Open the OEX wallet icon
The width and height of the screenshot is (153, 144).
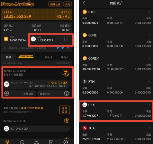67,39
